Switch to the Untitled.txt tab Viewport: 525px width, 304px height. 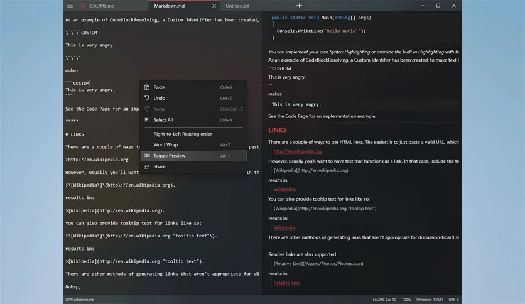(237, 6)
